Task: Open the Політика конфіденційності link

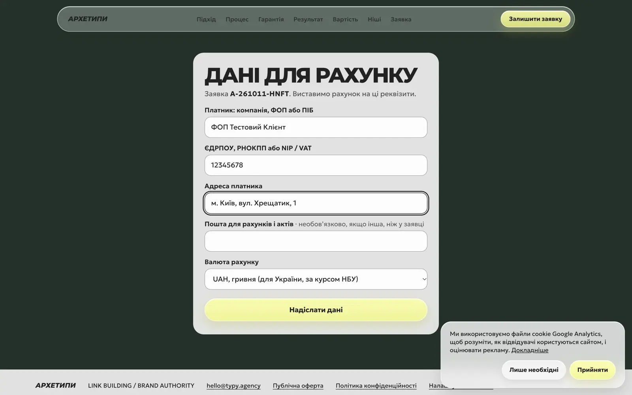Action: point(376,386)
